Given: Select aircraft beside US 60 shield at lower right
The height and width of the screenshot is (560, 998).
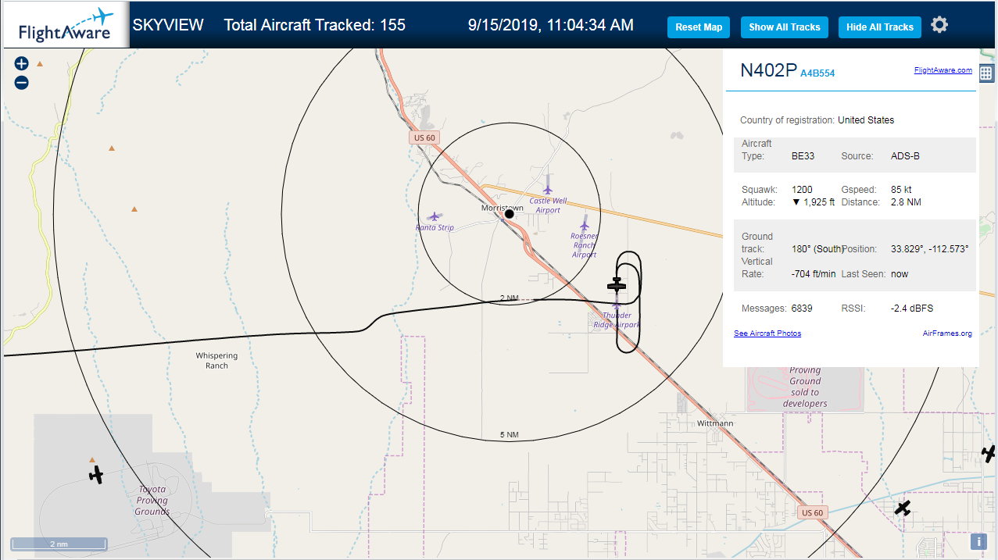Looking at the screenshot, I should 903,508.
